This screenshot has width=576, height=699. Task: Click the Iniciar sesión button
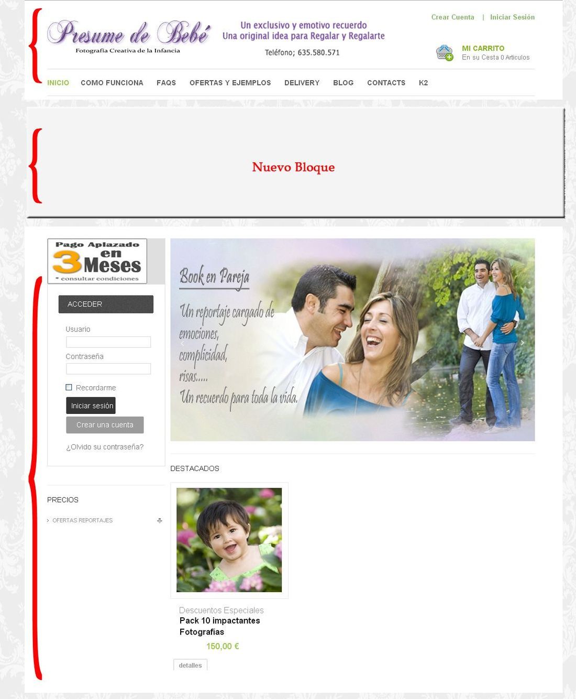pyautogui.click(x=91, y=406)
